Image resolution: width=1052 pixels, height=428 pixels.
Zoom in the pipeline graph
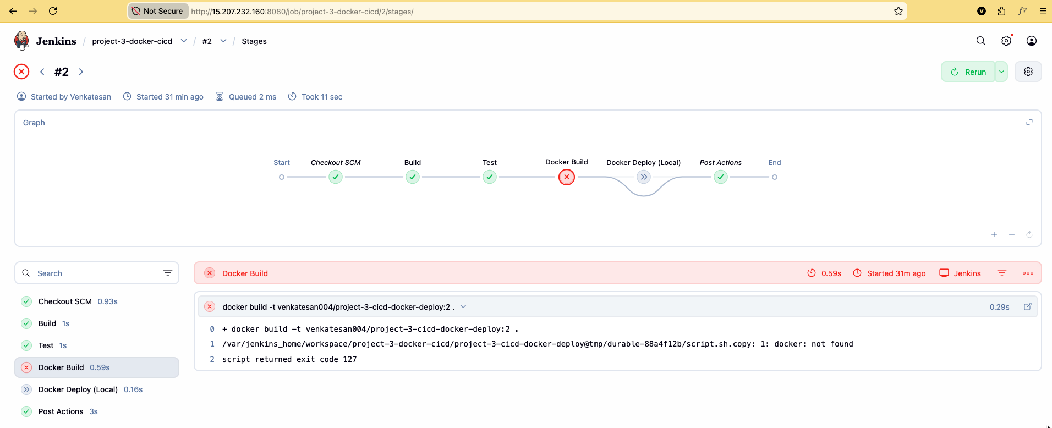pyautogui.click(x=994, y=234)
